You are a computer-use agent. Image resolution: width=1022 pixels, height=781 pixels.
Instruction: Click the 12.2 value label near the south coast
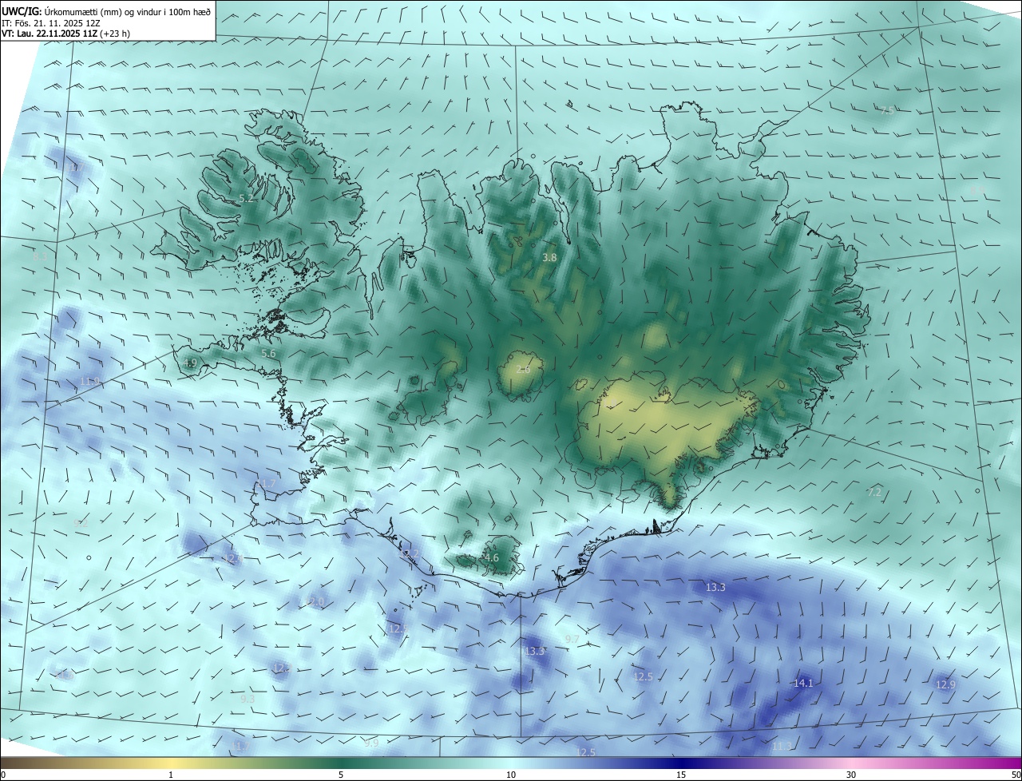(x=409, y=553)
